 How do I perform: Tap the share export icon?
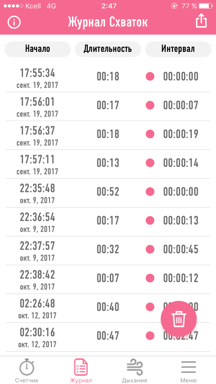[201, 21]
